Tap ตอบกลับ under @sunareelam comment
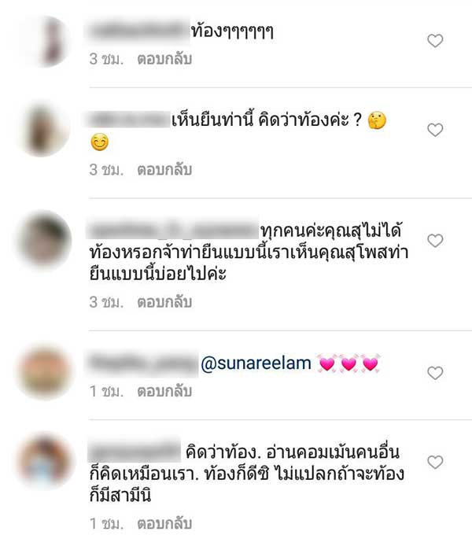472x546 pixels. point(164,391)
